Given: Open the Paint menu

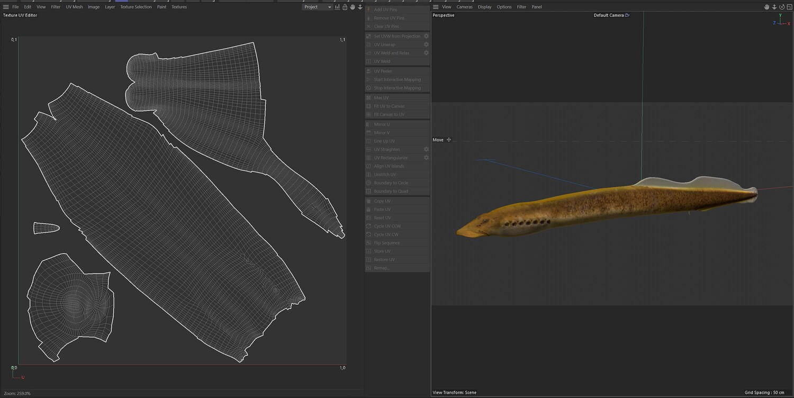Looking at the screenshot, I should coord(161,7).
